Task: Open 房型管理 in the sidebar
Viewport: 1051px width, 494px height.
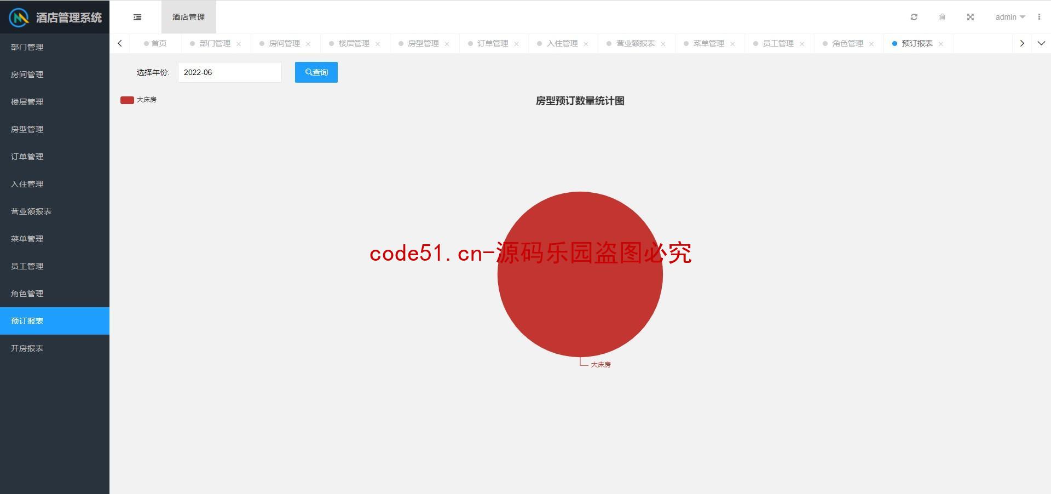Action: click(x=55, y=129)
